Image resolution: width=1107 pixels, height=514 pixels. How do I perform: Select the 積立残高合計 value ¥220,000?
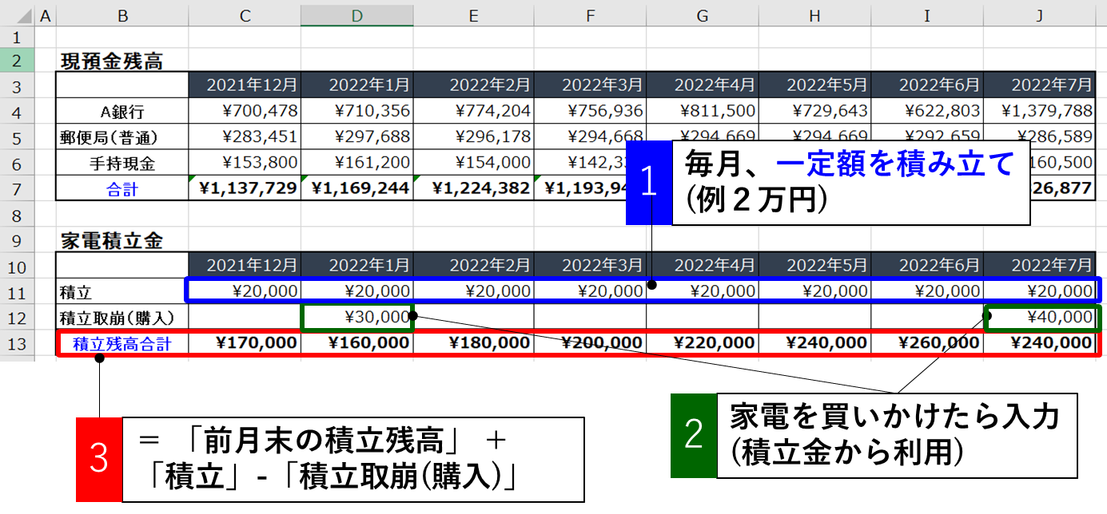coord(702,343)
